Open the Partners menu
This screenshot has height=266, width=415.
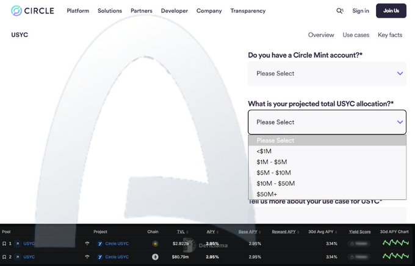(142, 11)
